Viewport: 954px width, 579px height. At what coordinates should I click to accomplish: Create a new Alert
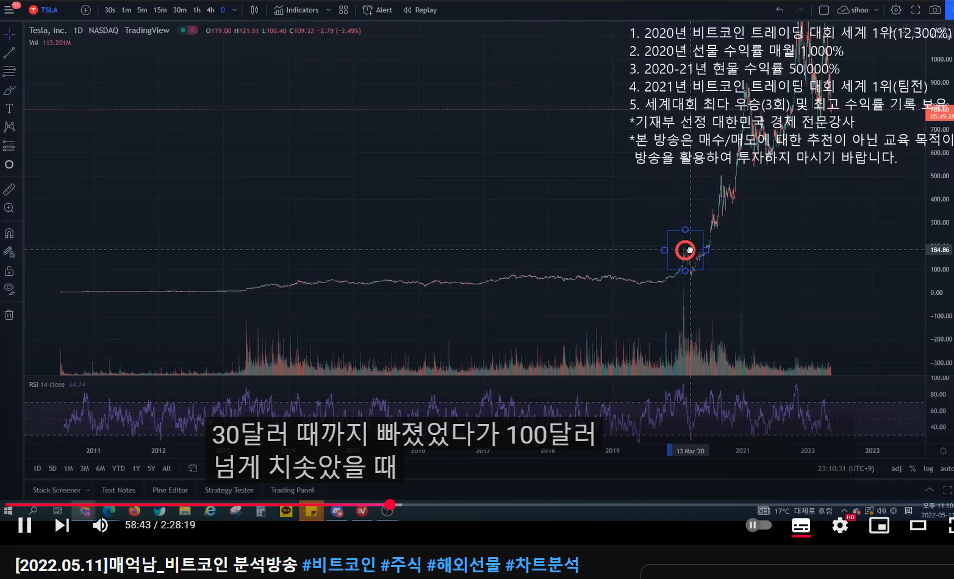378,10
